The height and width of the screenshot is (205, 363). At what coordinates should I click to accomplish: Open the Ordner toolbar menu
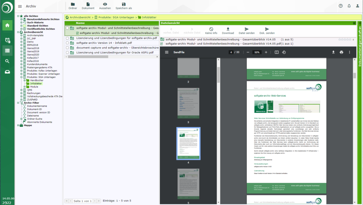pos(73,6)
